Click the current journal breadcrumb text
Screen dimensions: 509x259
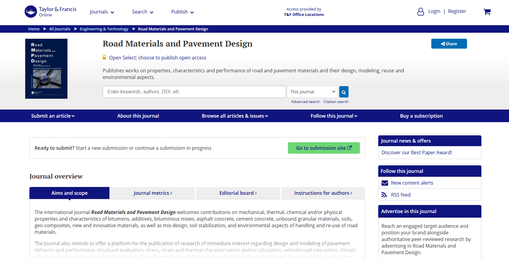pyautogui.click(x=173, y=29)
